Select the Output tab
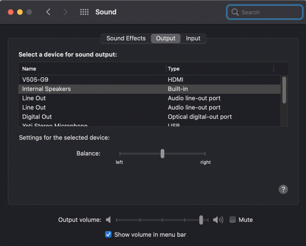 (166, 38)
